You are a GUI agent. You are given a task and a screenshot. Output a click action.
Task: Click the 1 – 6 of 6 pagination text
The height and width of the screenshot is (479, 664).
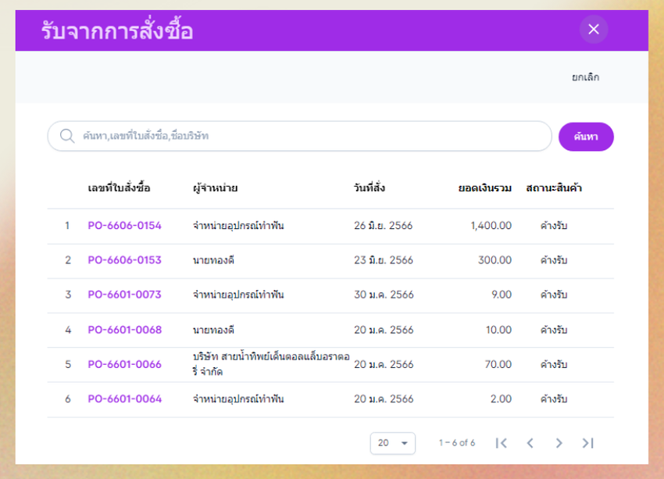457,443
